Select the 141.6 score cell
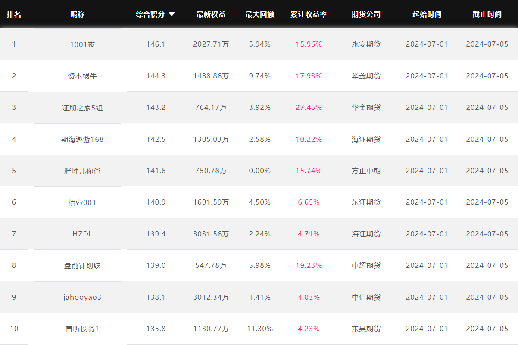This screenshot has height=345, width=518. 156,171
